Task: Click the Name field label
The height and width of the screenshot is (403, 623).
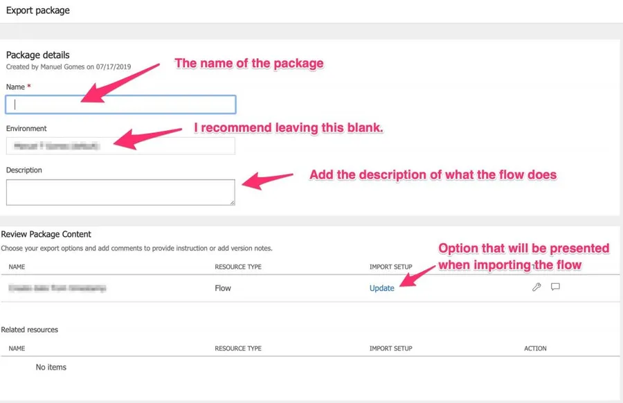Action: 15,87
